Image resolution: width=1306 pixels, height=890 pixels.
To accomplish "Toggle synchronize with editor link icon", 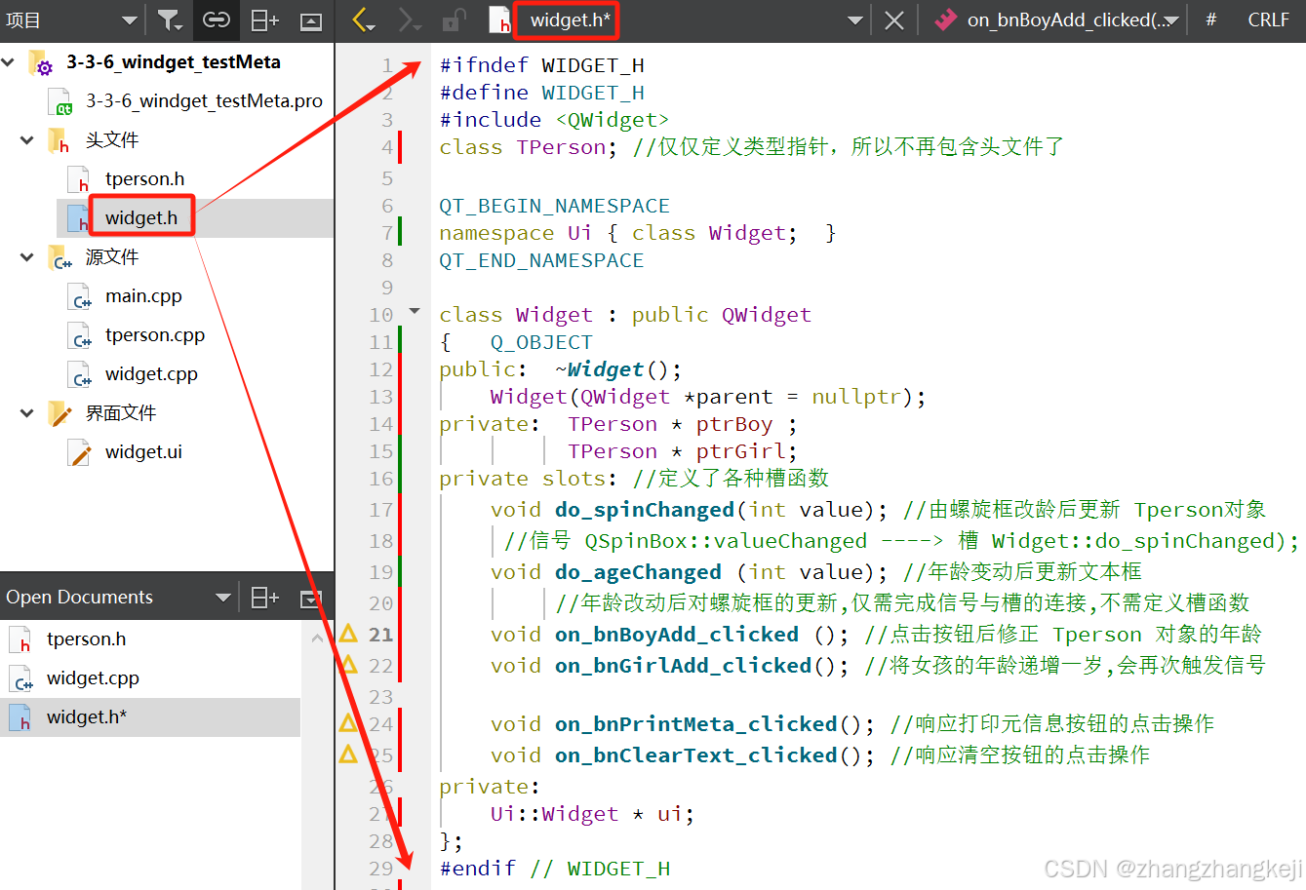I will pyautogui.click(x=217, y=20).
